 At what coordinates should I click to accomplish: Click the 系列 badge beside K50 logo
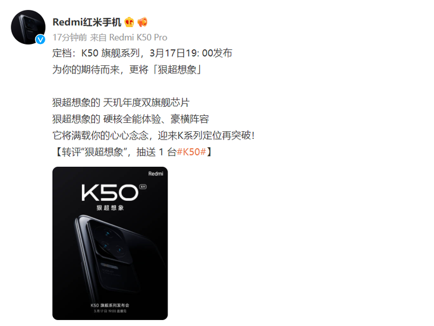[x=143, y=186]
